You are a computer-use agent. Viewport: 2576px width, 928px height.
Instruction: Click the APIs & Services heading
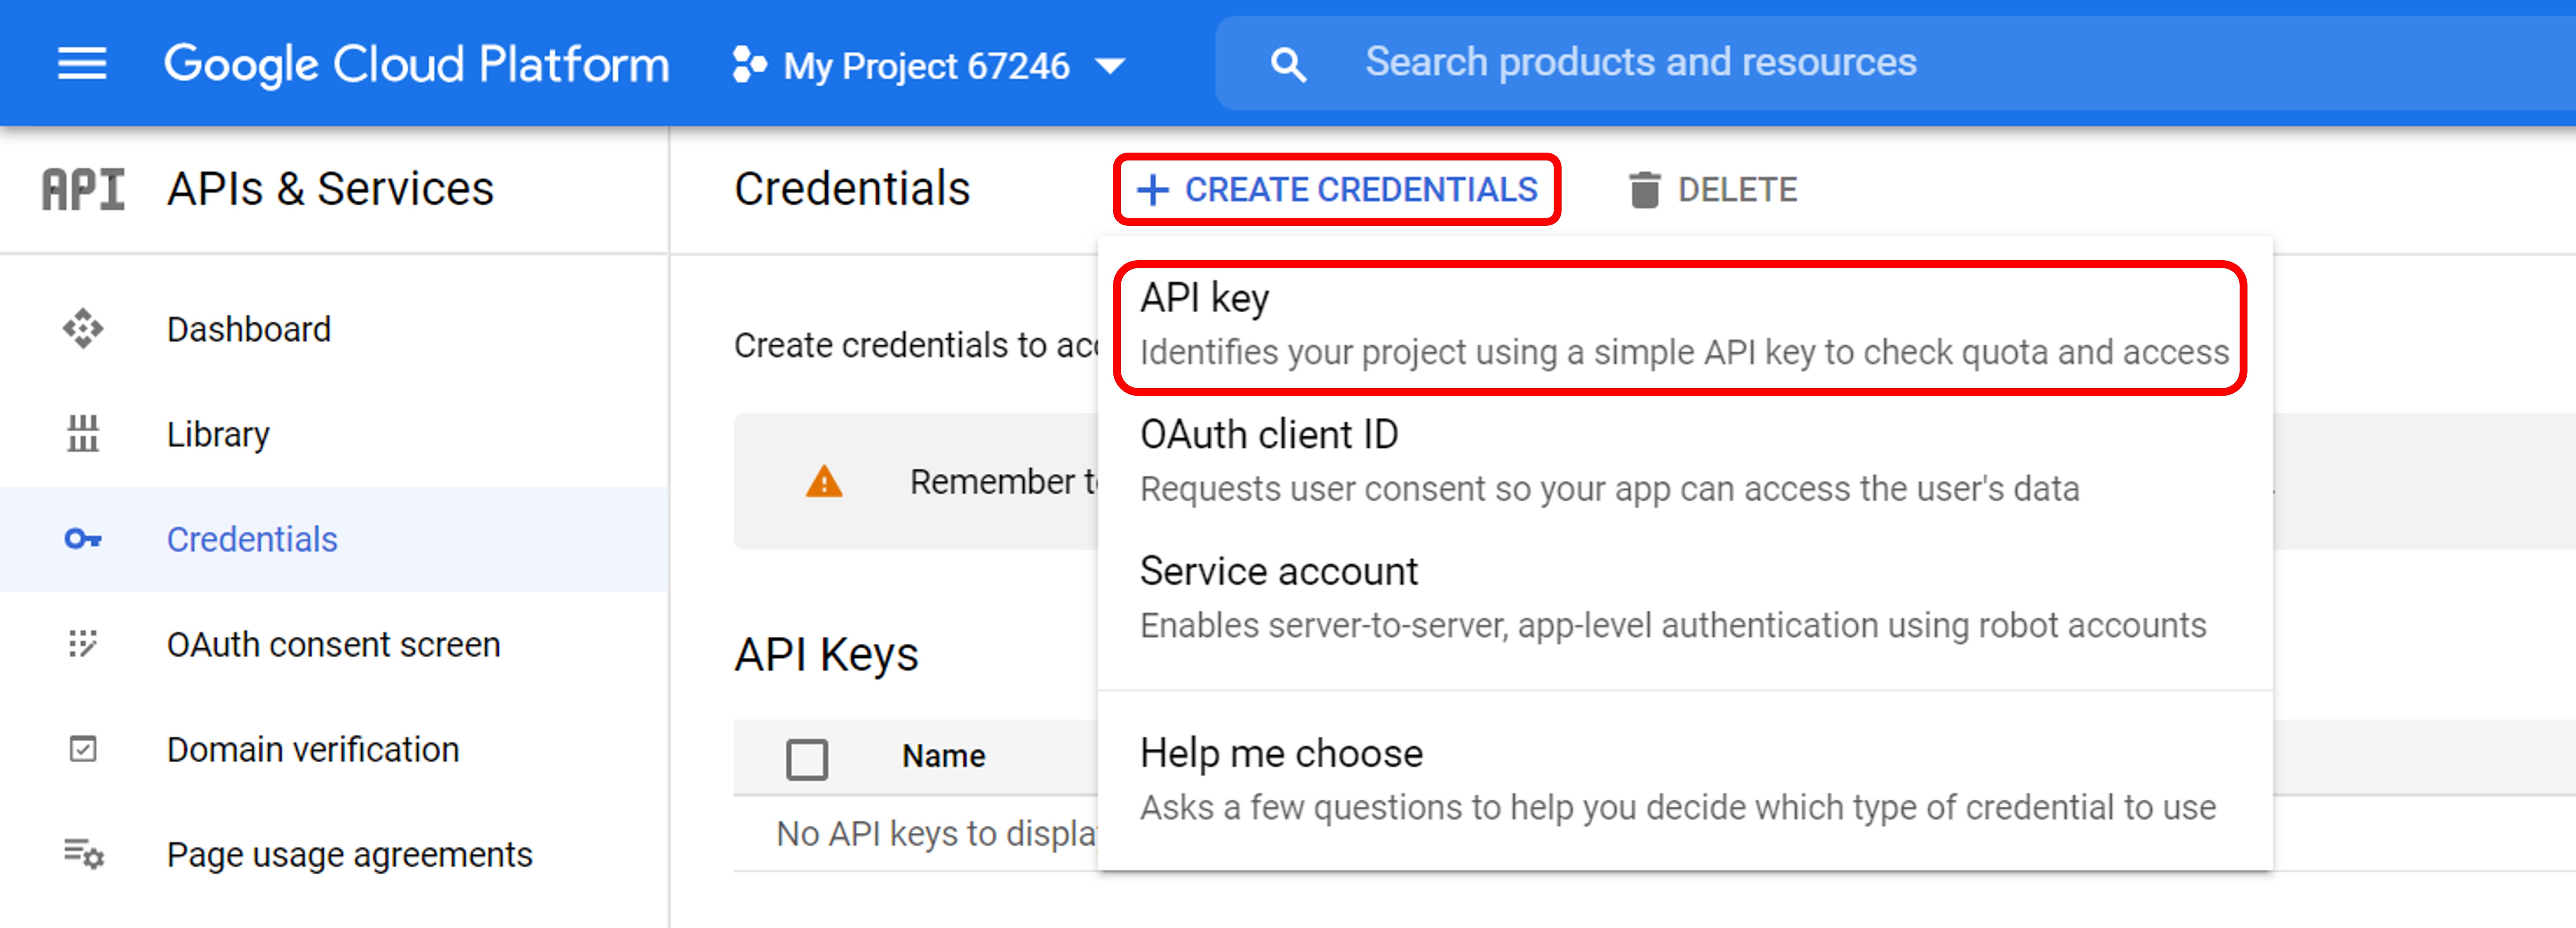pos(330,189)
